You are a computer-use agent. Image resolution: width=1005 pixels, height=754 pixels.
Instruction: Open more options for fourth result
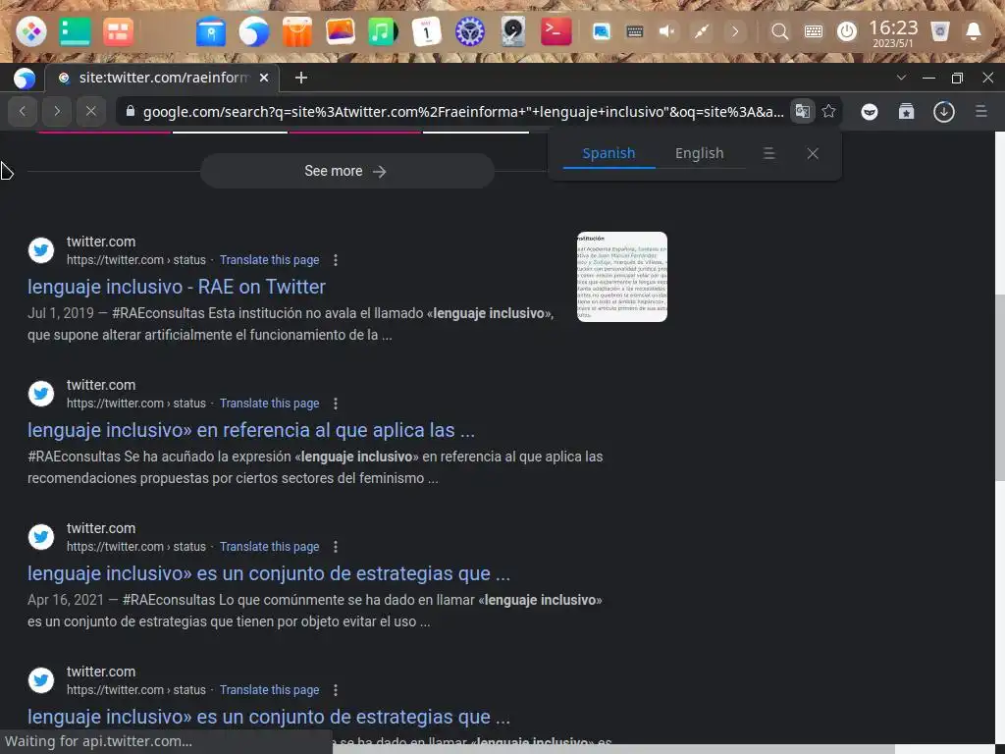(336, 690)
